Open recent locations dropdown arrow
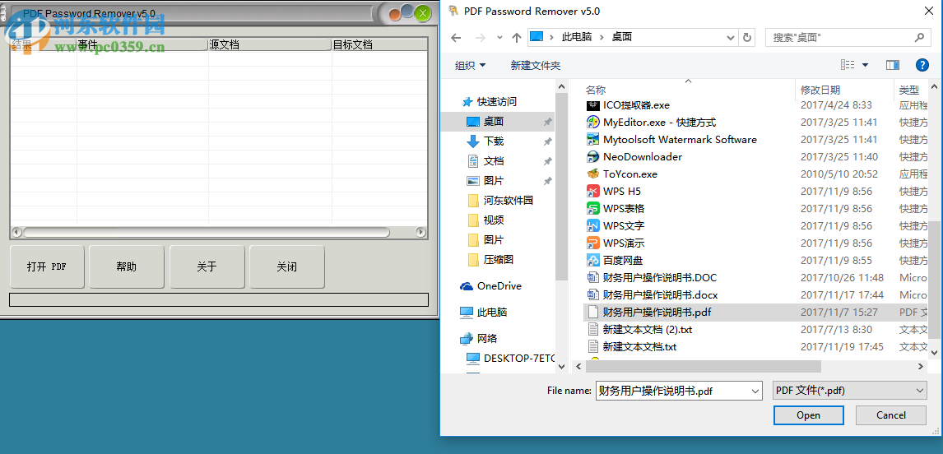This screenshot has width=943, height=454. (x=499, y=37)
